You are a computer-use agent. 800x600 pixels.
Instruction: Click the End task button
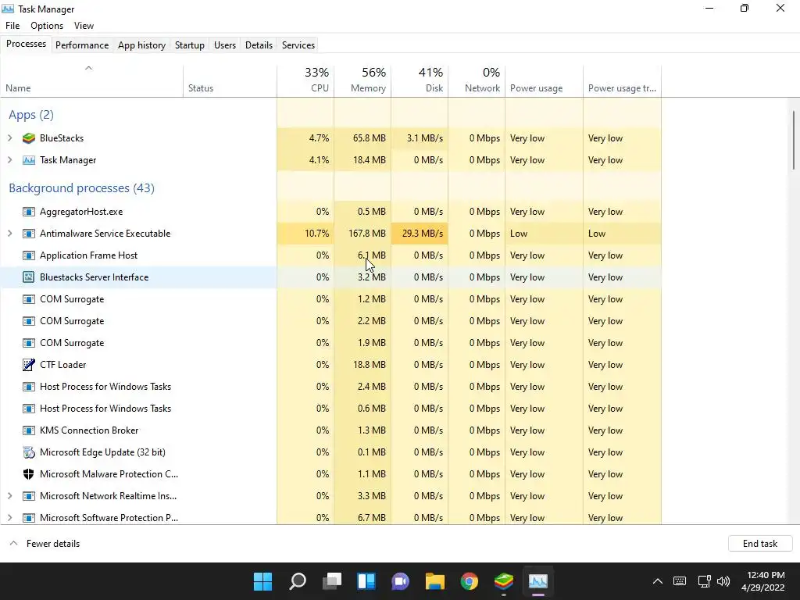tap(760, 544)
